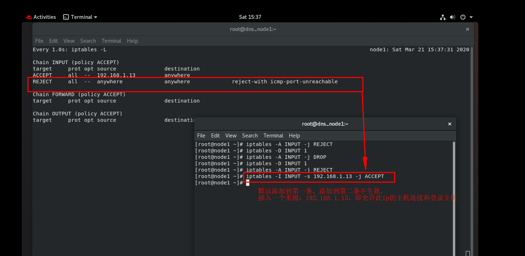Open Terminal menu in front terminal
This screenshot has width=525, height=256.
[x=273, y=136]
